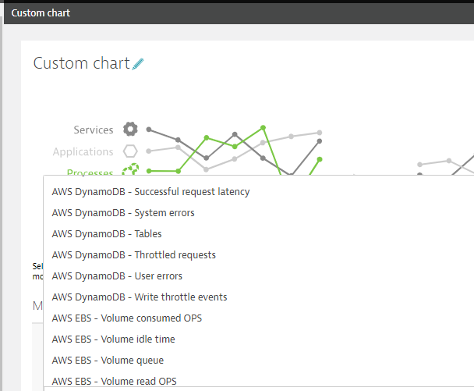Click the Applications hexagon icon

tap(130, 151)
